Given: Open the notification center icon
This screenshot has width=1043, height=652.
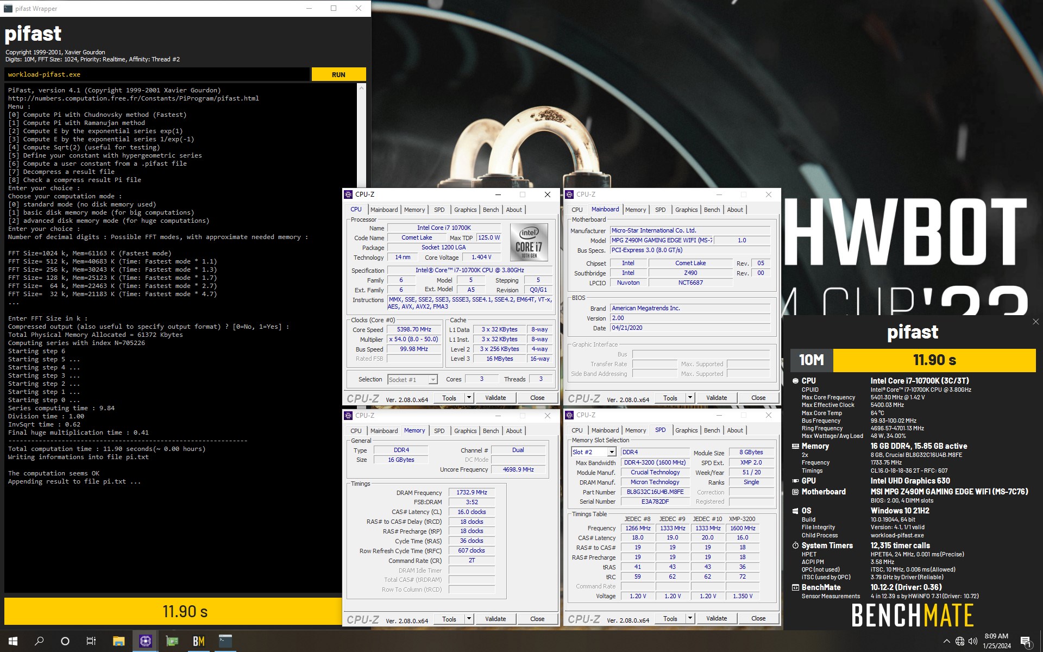Looking at the screenshot, I should click(1026, 642).
